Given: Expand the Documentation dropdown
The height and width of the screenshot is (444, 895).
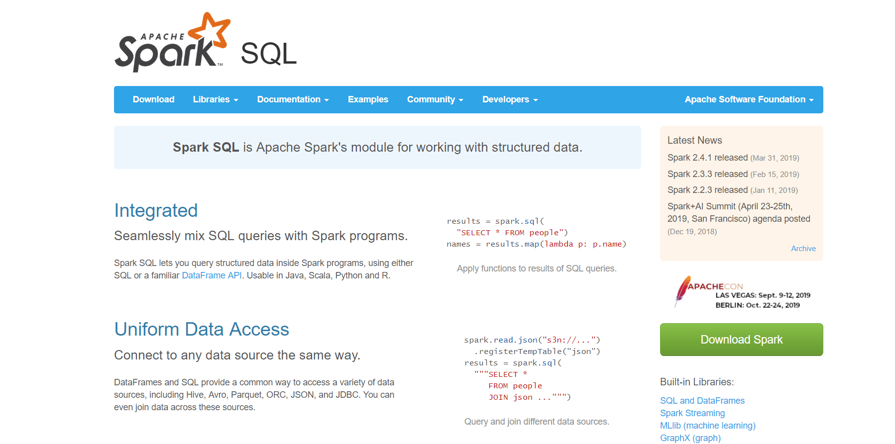Looking at the screenshot, I should click(293, 99).
